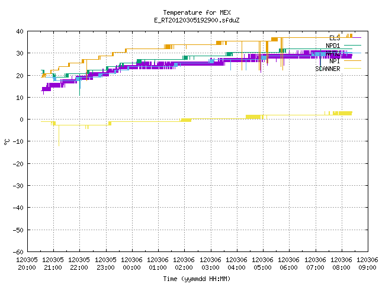Click the x-axis tick 120305 22:00
This screenshot has width=379, height=284.
point(79,264)
